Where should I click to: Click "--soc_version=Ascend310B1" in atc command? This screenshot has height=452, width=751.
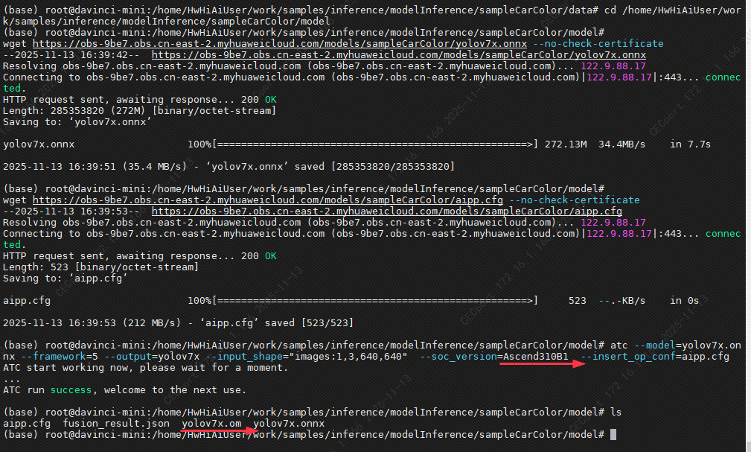[x=493, y=356]
